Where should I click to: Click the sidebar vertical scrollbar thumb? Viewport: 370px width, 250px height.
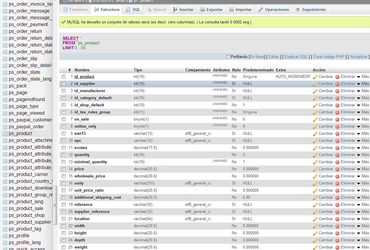click(x=55, y=205)
